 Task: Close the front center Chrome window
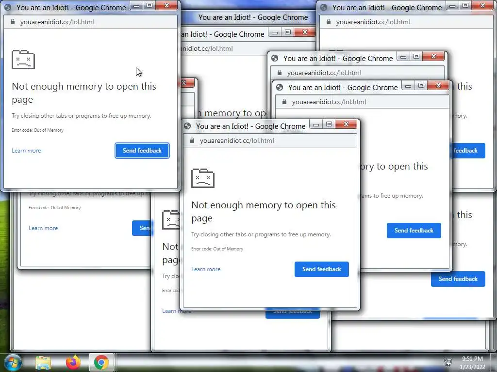[x=346, y=124]
